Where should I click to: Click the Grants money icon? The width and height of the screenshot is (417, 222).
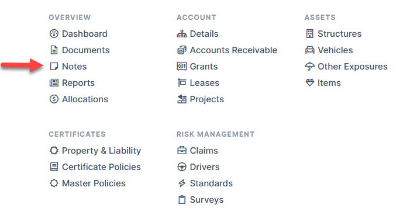[182, 67]
